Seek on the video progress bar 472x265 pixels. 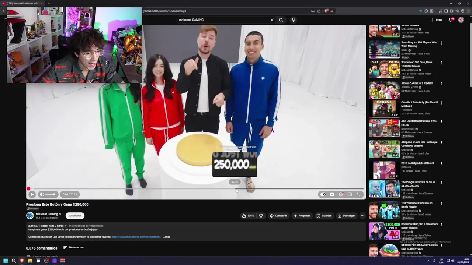[196, 189]
